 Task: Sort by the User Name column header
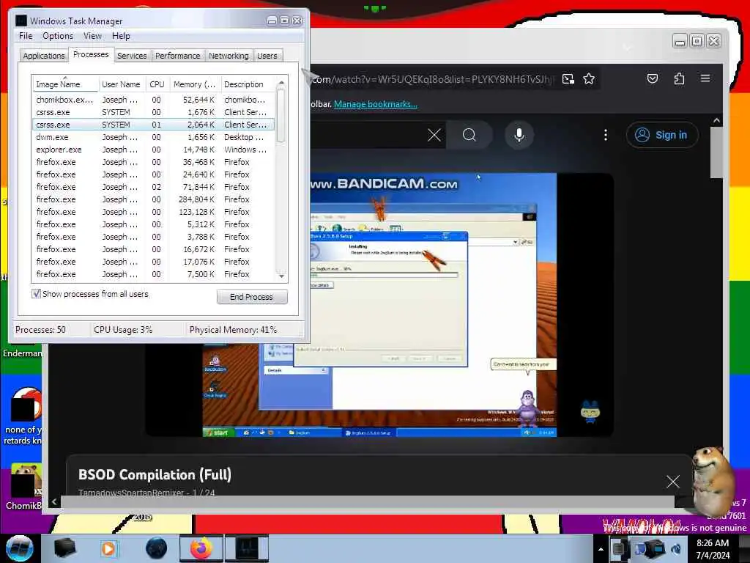tap(121, 84)
